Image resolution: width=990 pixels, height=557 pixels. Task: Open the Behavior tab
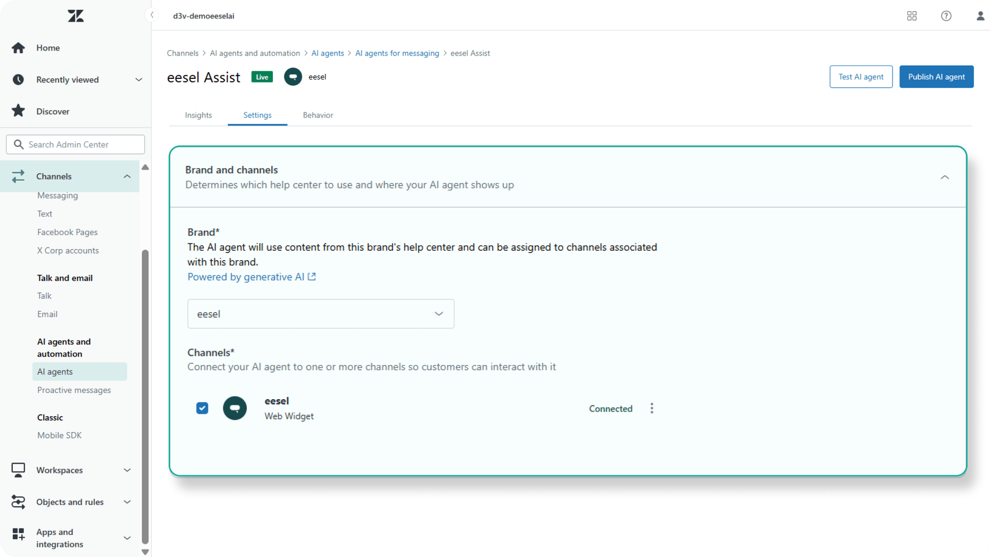[x=318, y=115]
